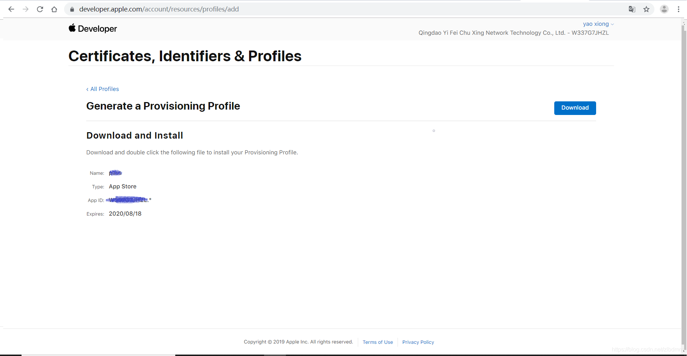687x356 pixels.
Task: Click the scribbled-out profile name value
Action: (115, 173)
